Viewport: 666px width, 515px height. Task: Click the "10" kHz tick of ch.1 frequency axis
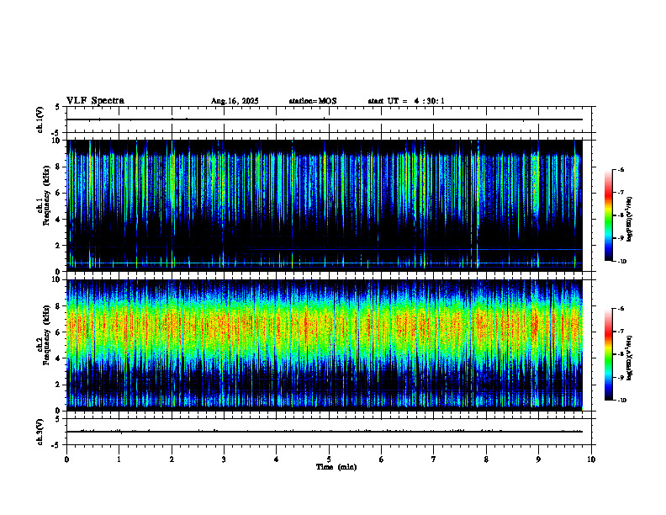click(56, 141)
